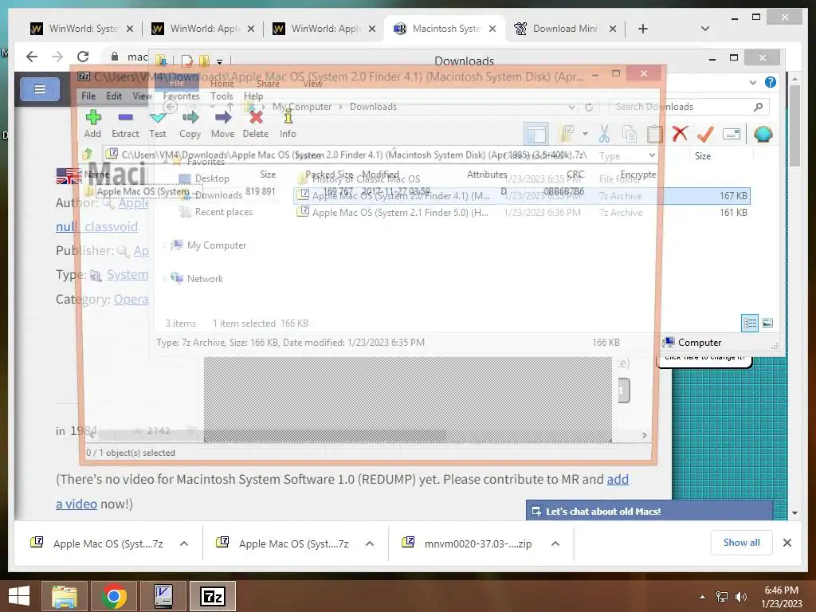
Task: Reload the Chrome page
Action: (x=83, y=57)
